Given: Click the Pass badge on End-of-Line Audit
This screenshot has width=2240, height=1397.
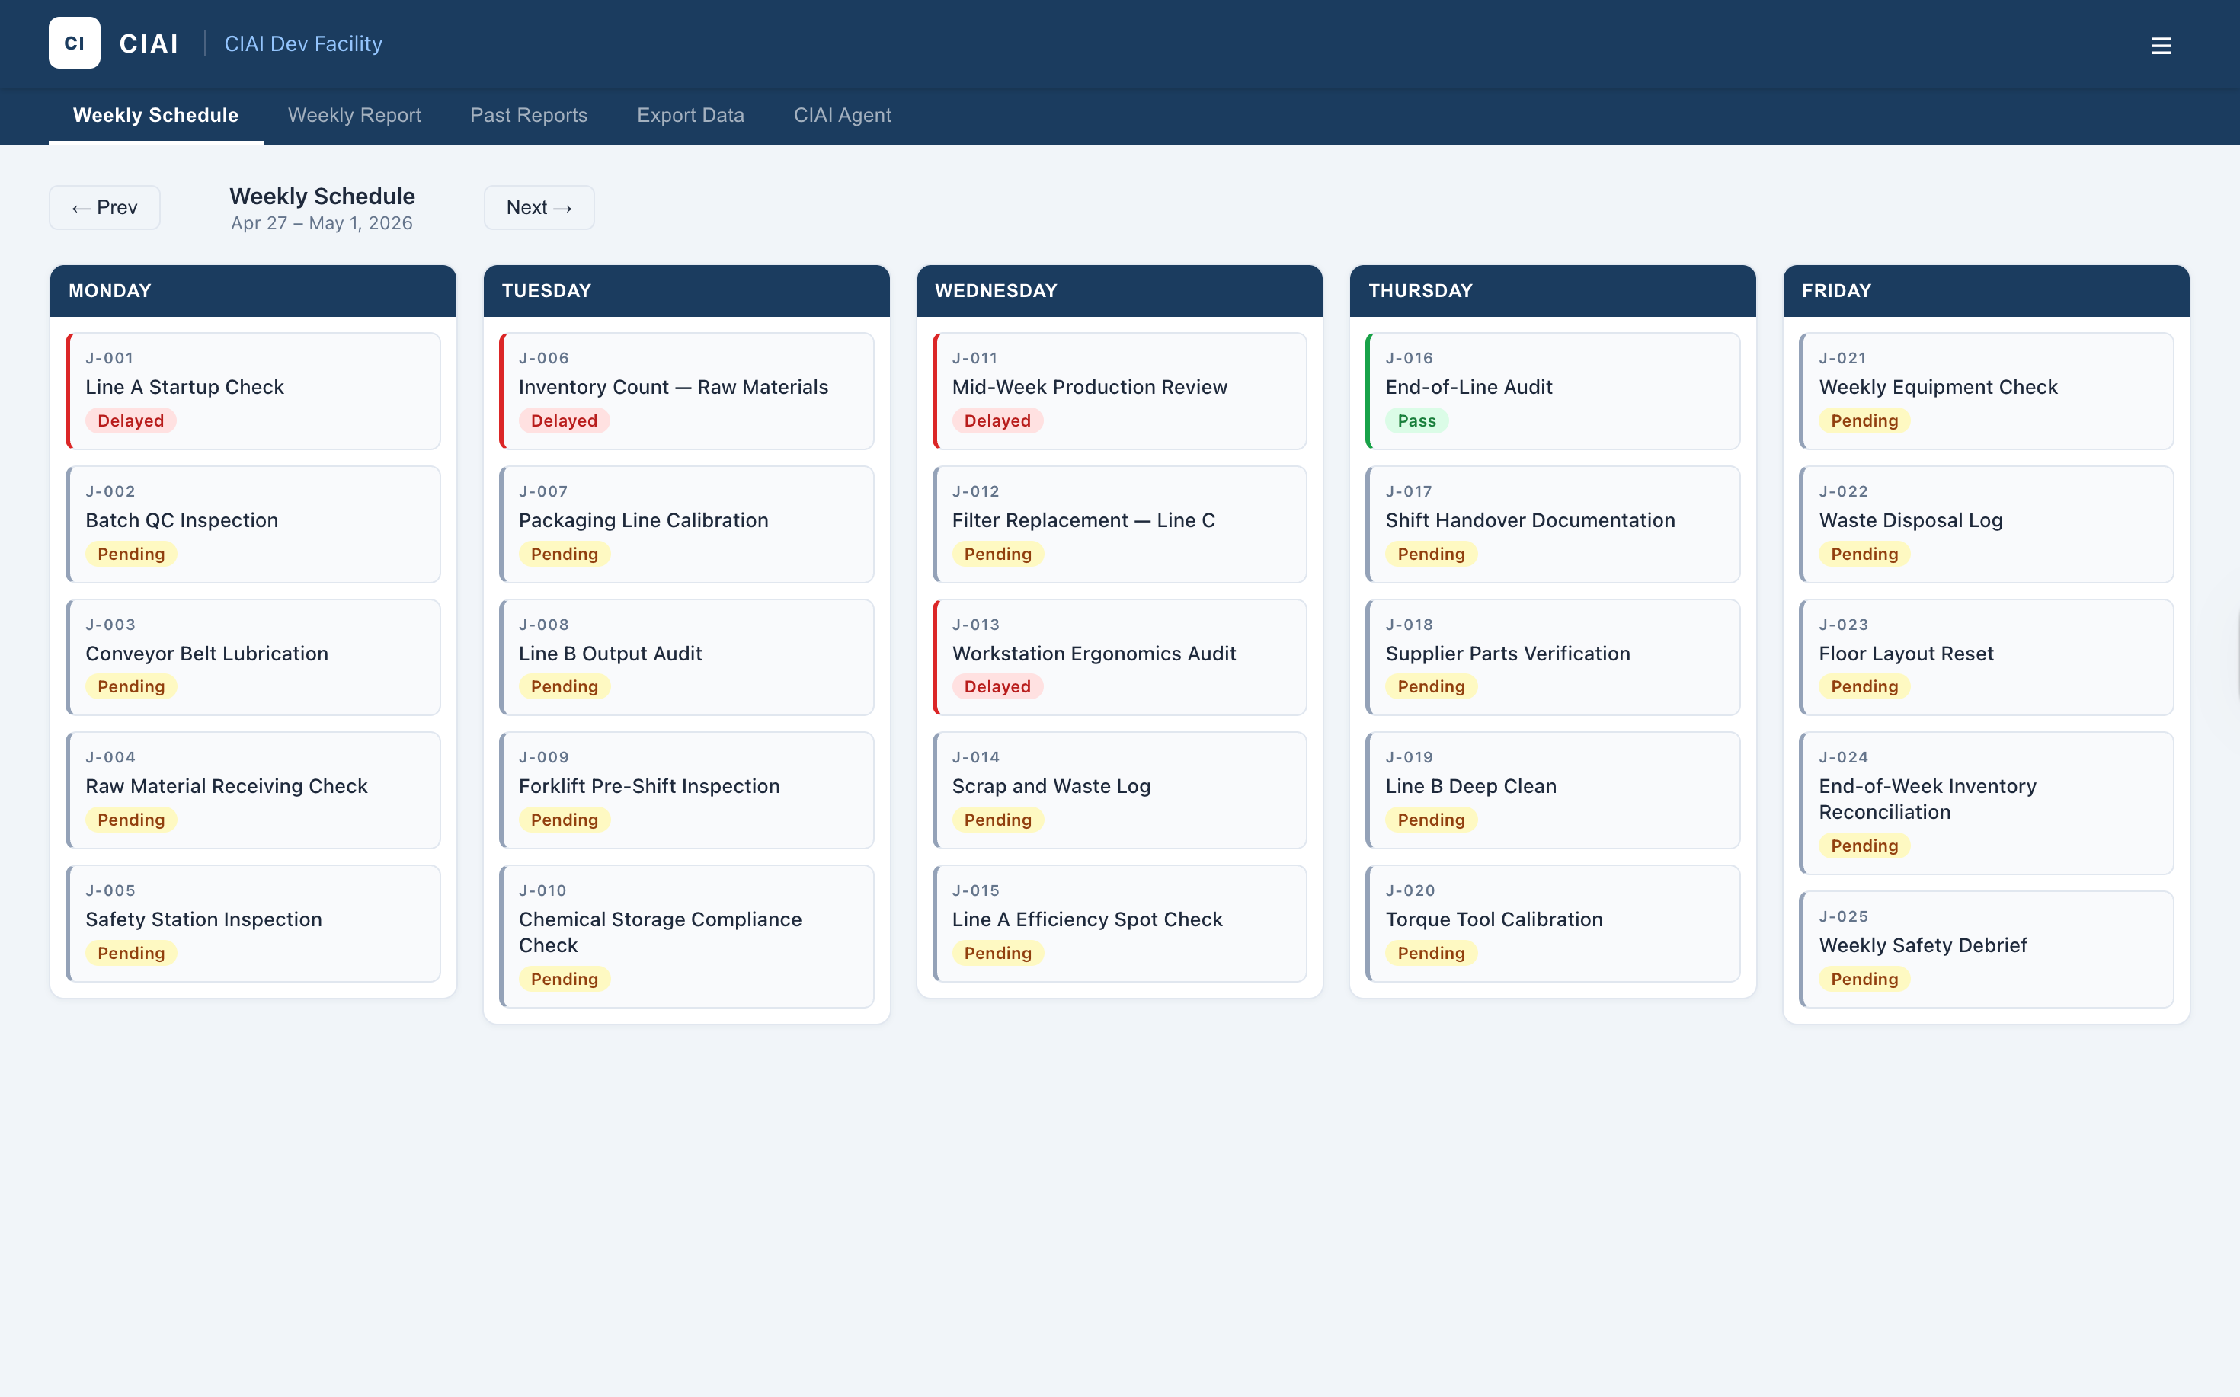Looking at the screenshot, I should click(x=1416, y=420).
